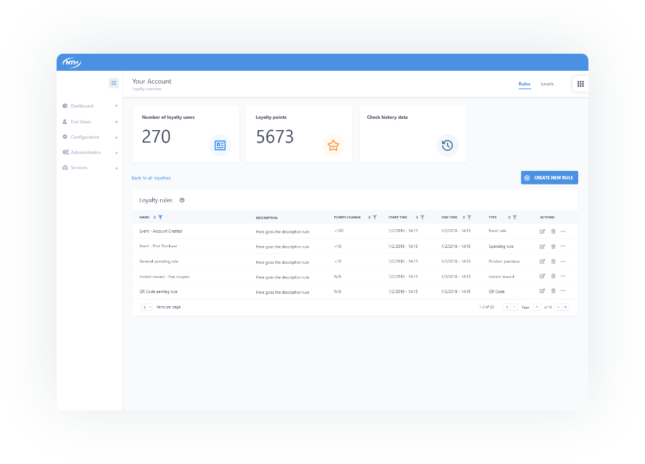Open the app grid icon in top right
This screenshot has width=645, height=464.
click(579, 83)
